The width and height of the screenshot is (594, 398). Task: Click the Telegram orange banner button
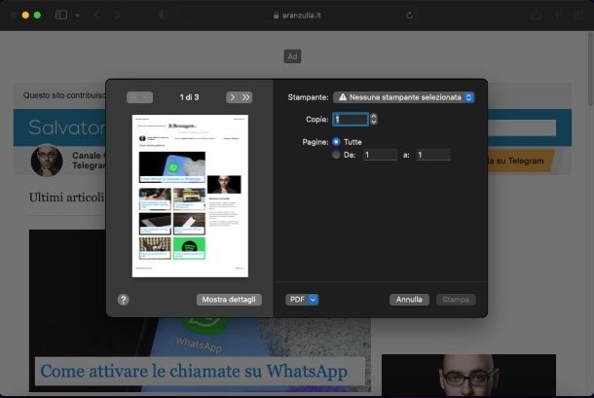[520, 161]
